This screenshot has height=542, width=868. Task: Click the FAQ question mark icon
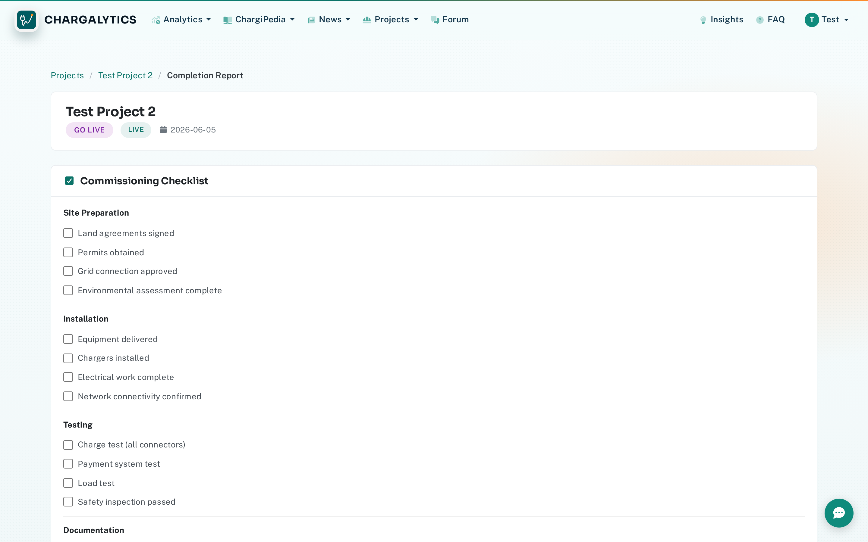760,20
